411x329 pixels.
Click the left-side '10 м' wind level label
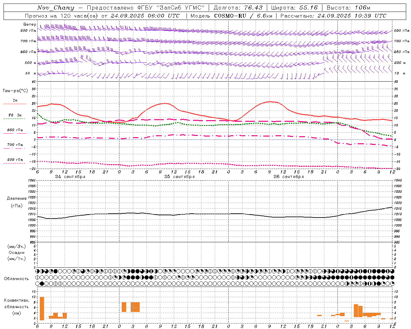(31, 73)
